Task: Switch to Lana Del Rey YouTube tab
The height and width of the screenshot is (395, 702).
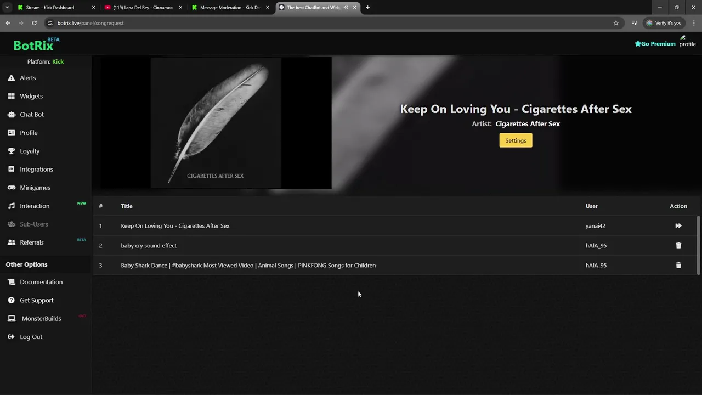Action: point(143,8)
